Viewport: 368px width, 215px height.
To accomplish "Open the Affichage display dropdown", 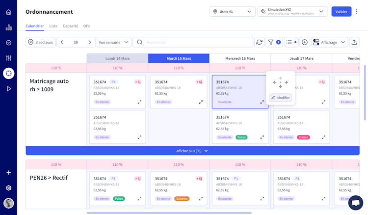I will (x=329, y=42).
